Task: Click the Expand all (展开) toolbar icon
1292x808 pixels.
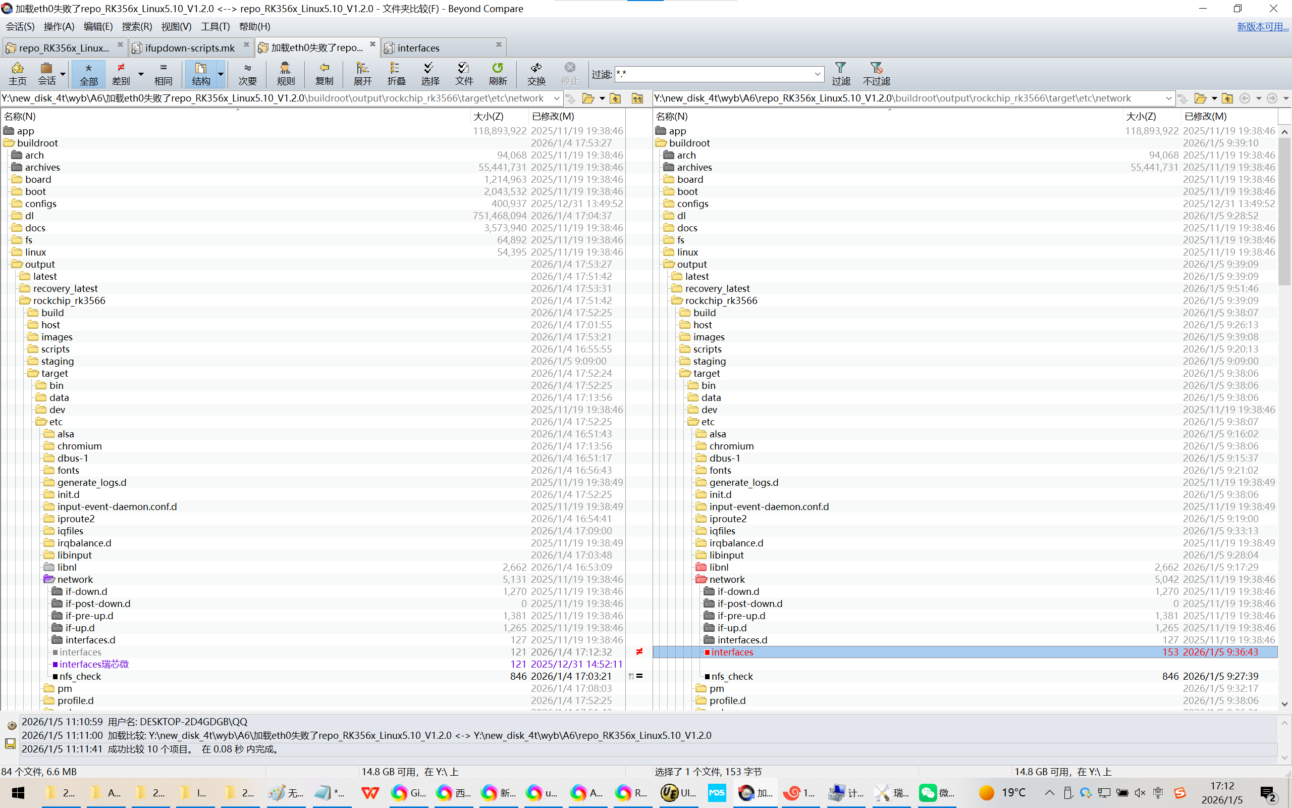Action: pyautogui.click(x=362, y=74)
